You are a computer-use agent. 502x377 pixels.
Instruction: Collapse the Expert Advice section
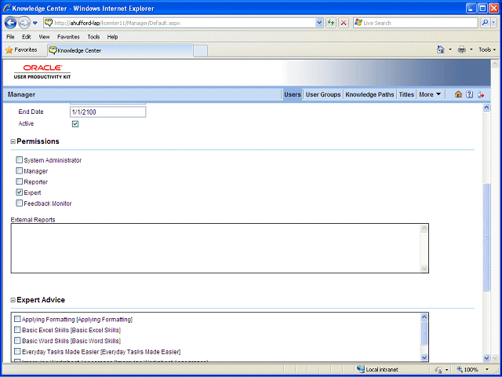13,300
